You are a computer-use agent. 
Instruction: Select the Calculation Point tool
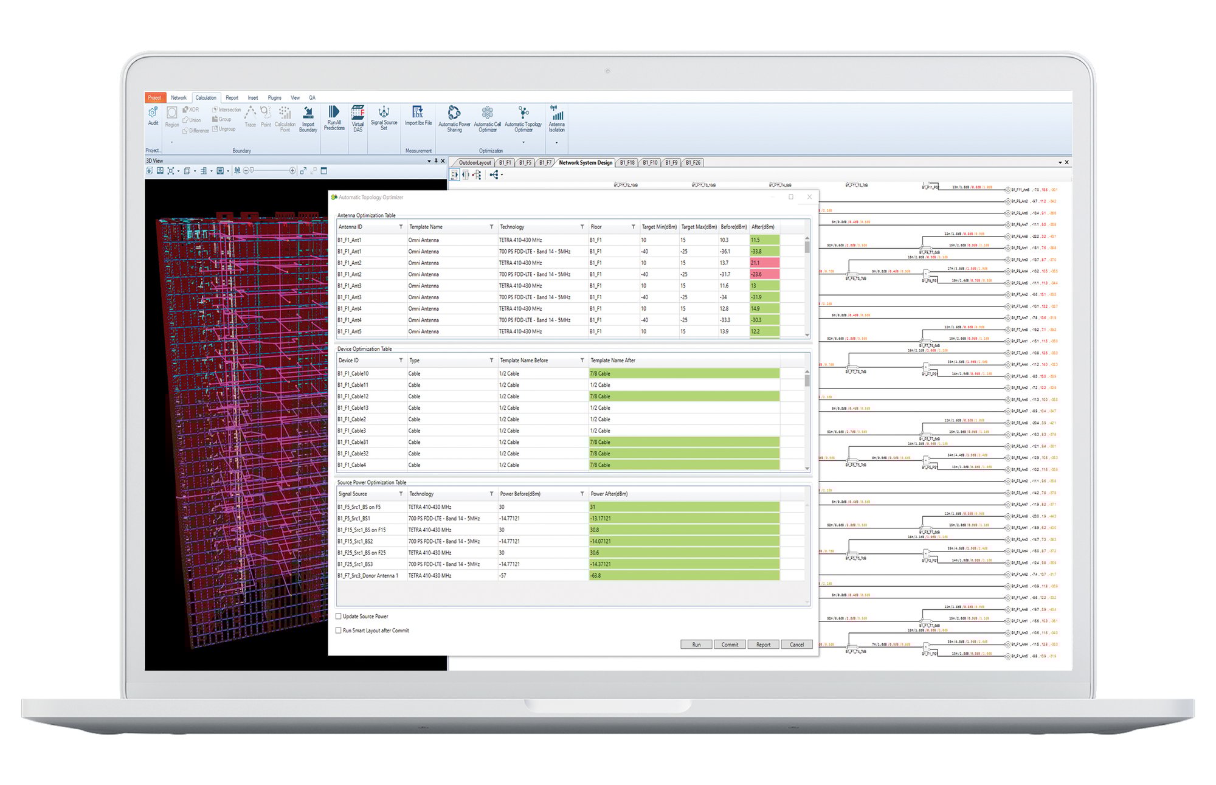(285, 118)
